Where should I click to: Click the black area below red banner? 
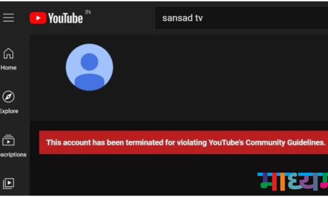tap(142, 175)
